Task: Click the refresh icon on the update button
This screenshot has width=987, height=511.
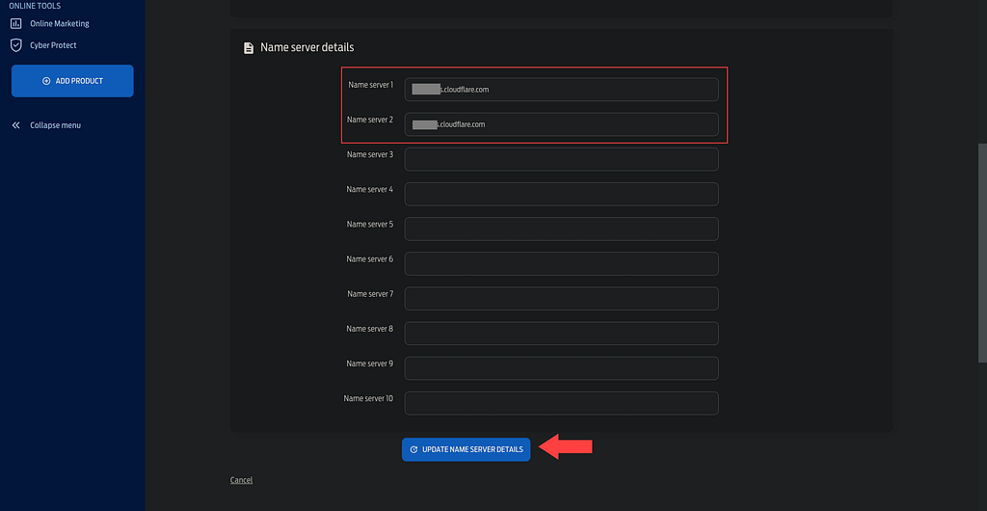Action: coord(413,449)
